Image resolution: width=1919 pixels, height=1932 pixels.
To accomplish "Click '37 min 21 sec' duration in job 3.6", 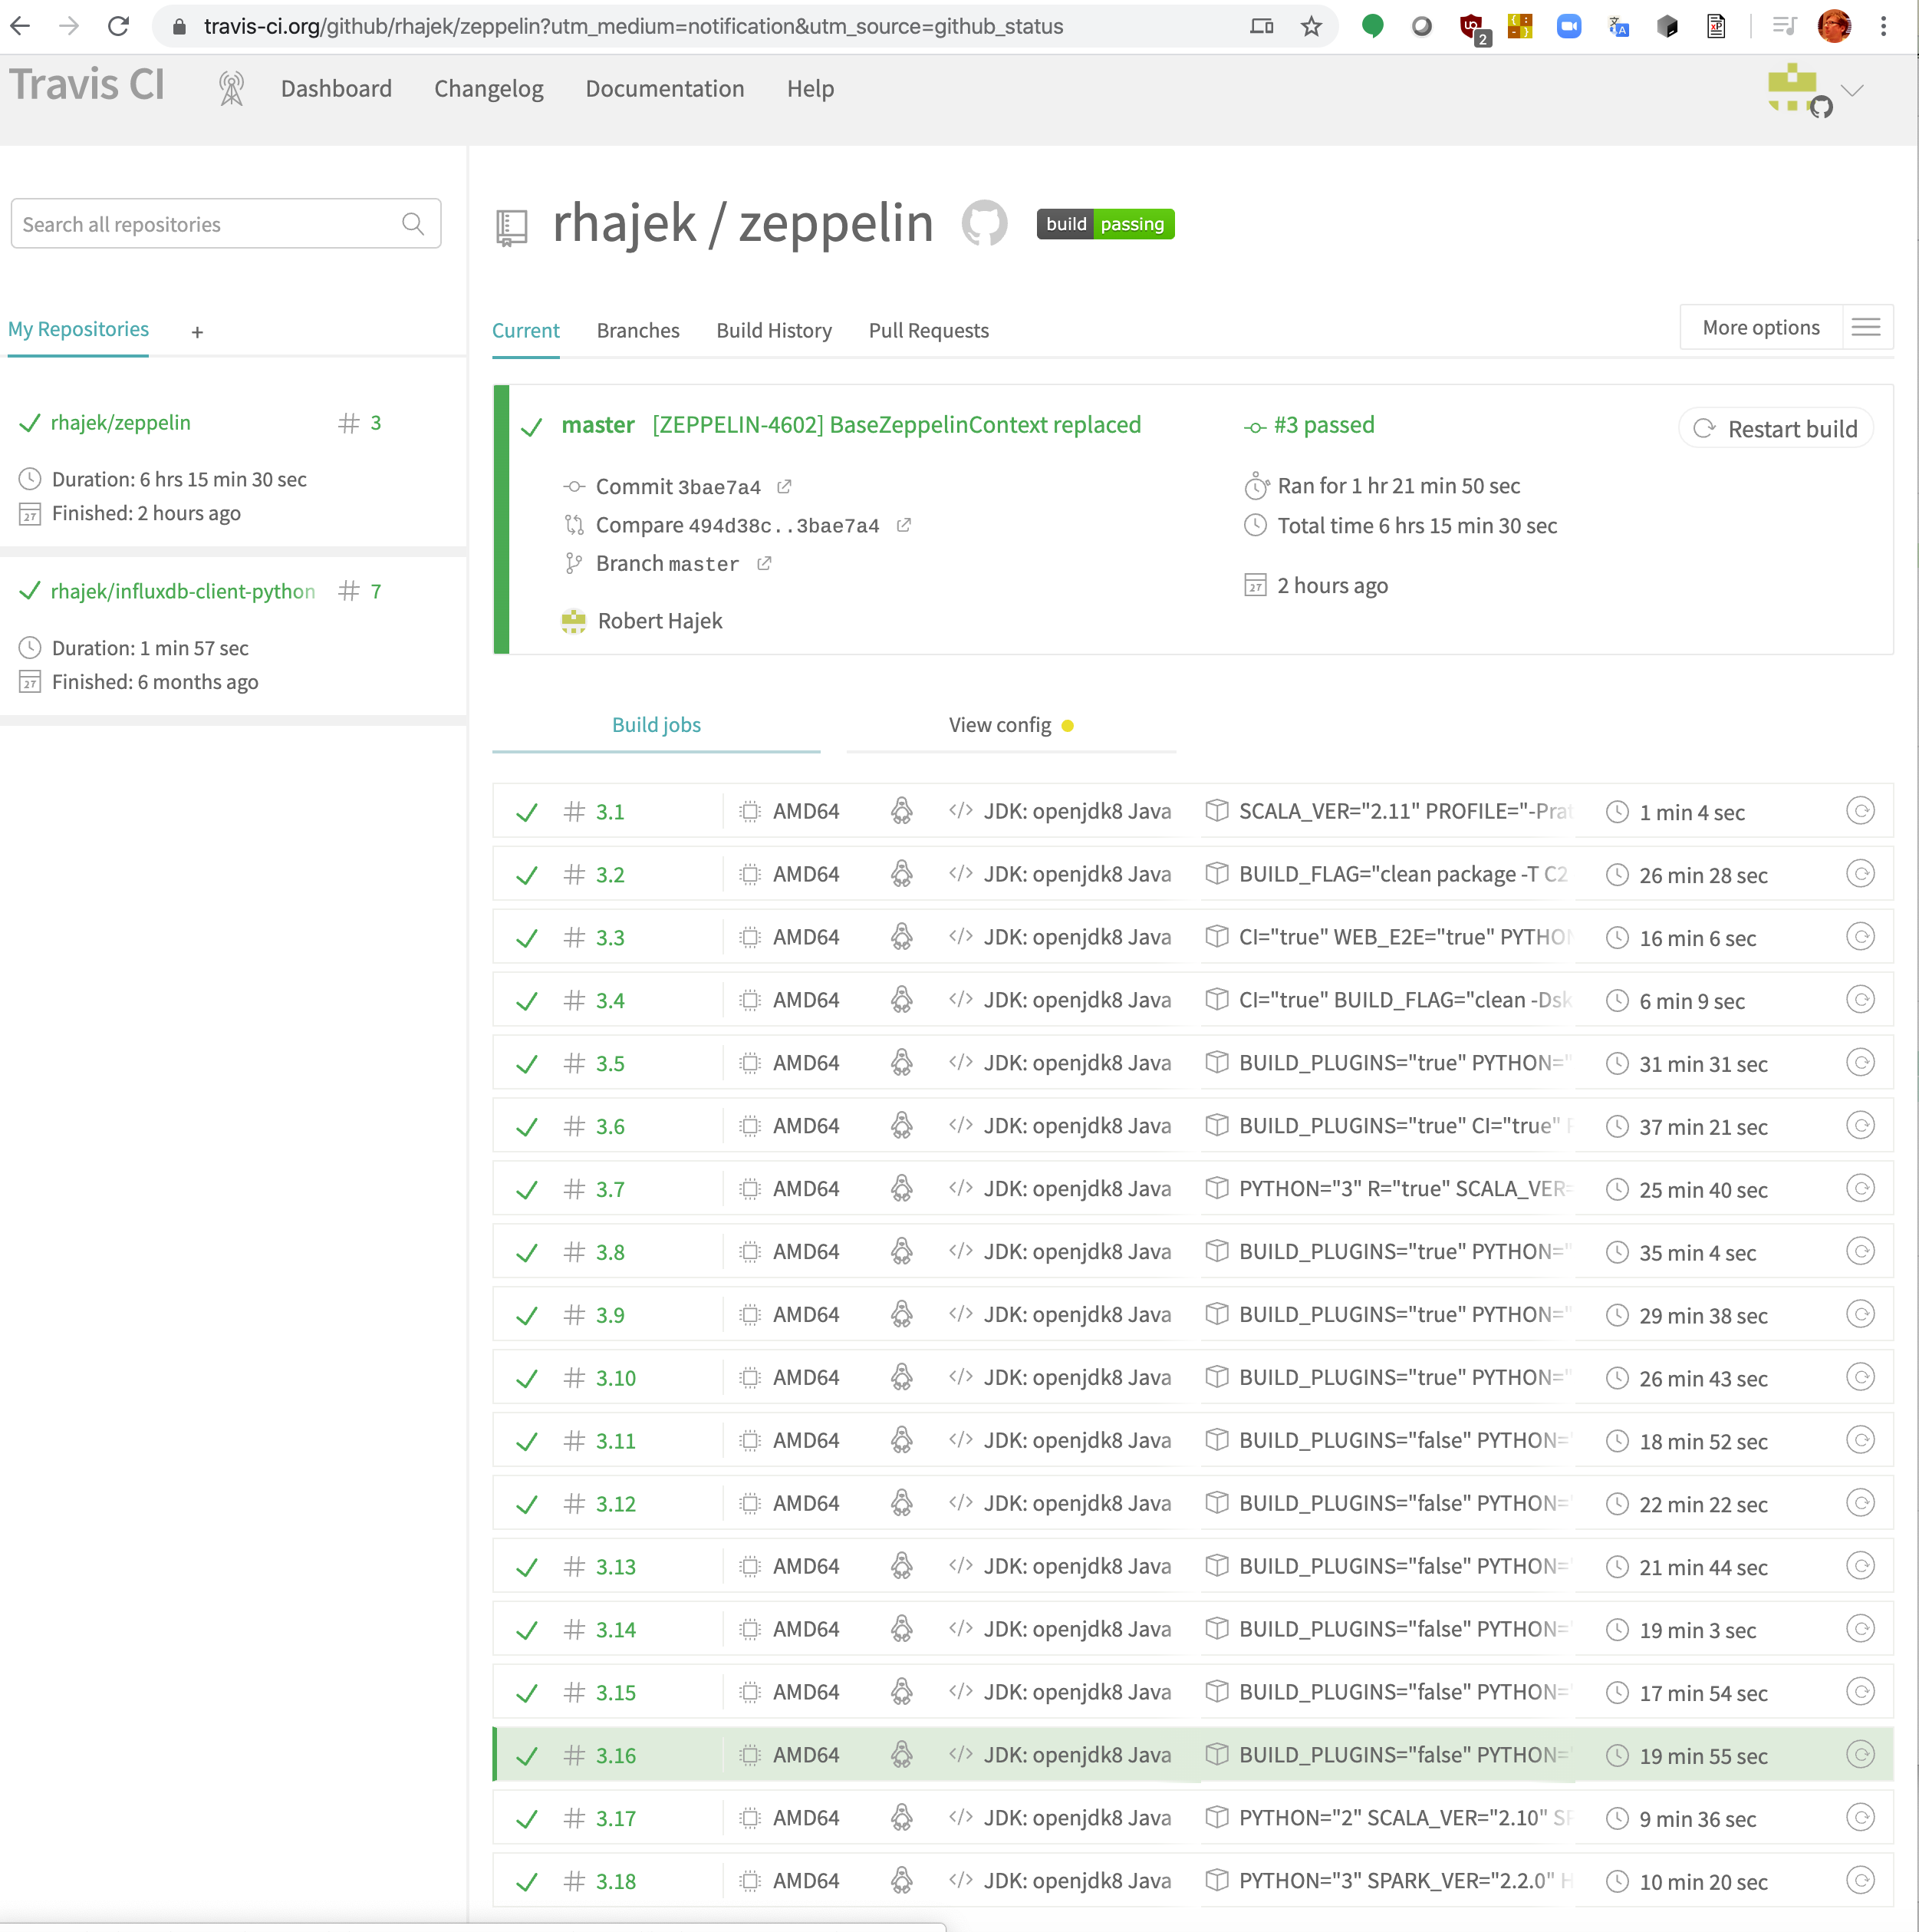I will point(1703,1127).
